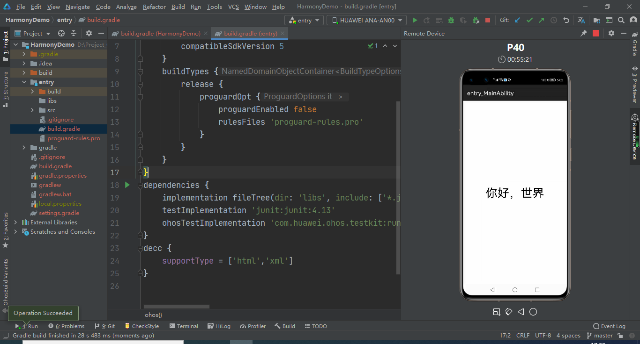Toggle the read-only lock icon in status bar
640x344 pixels.
(x=620, y=336)
